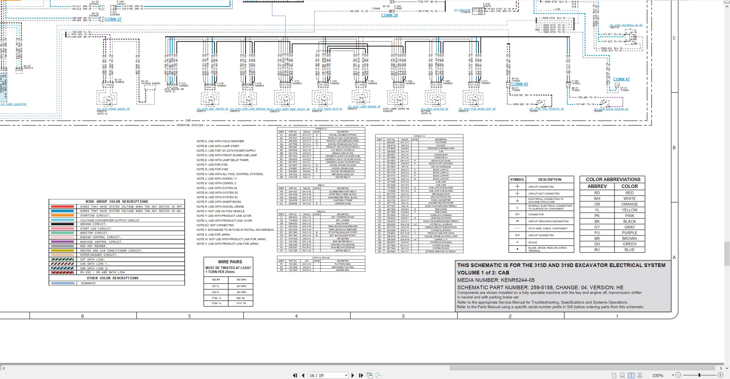Go to the previous page
The width and height of the screenshot is (730, 379).
click(x=303, y=375)
